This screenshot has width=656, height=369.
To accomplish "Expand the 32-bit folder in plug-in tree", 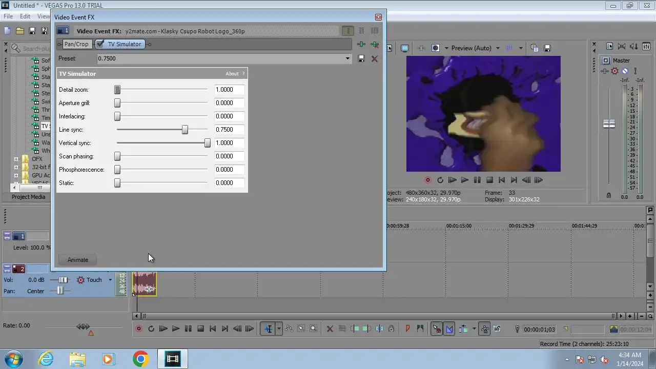I will (16, 167).
